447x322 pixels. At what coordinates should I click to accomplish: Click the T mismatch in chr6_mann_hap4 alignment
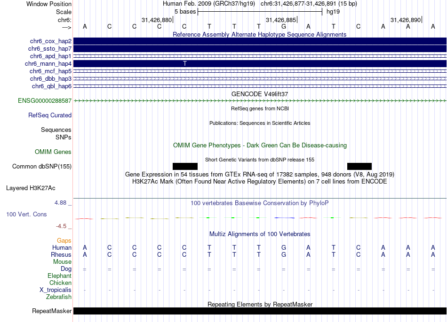pyautogui.click(x=185, y=63)
